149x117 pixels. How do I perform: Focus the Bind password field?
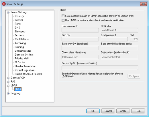pos(114,39)
